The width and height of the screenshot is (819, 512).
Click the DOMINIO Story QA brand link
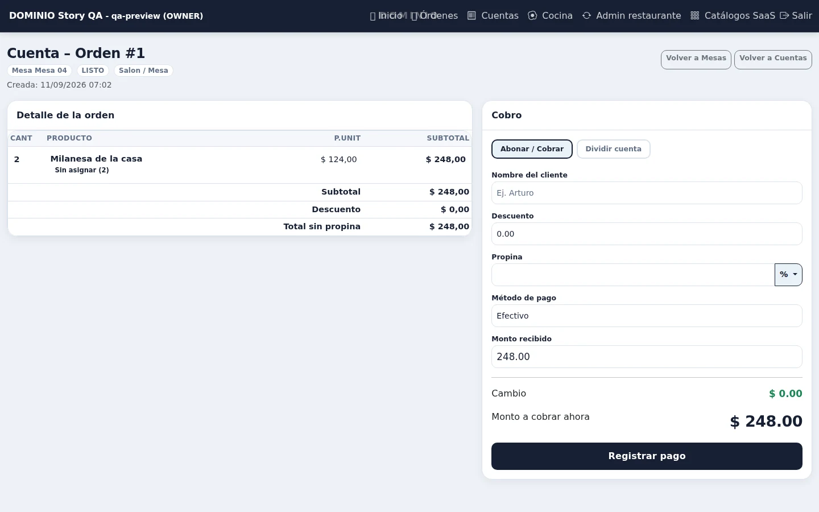point(106,16)
